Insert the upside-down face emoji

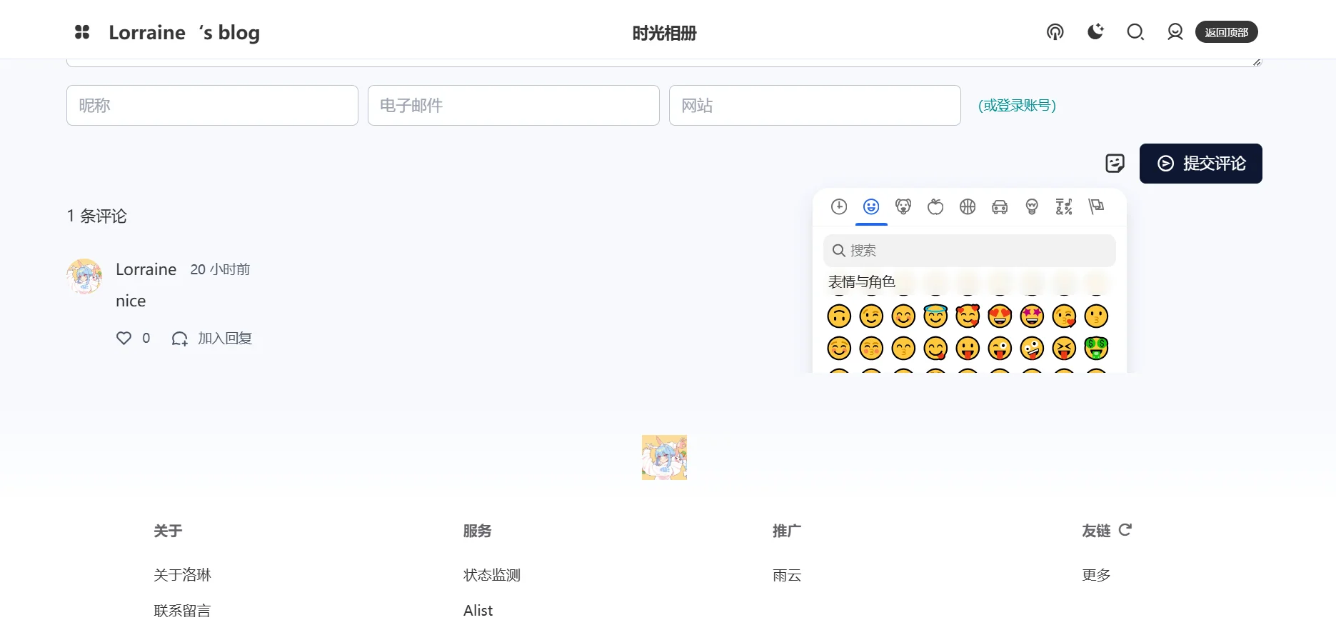tap(839, 316)
